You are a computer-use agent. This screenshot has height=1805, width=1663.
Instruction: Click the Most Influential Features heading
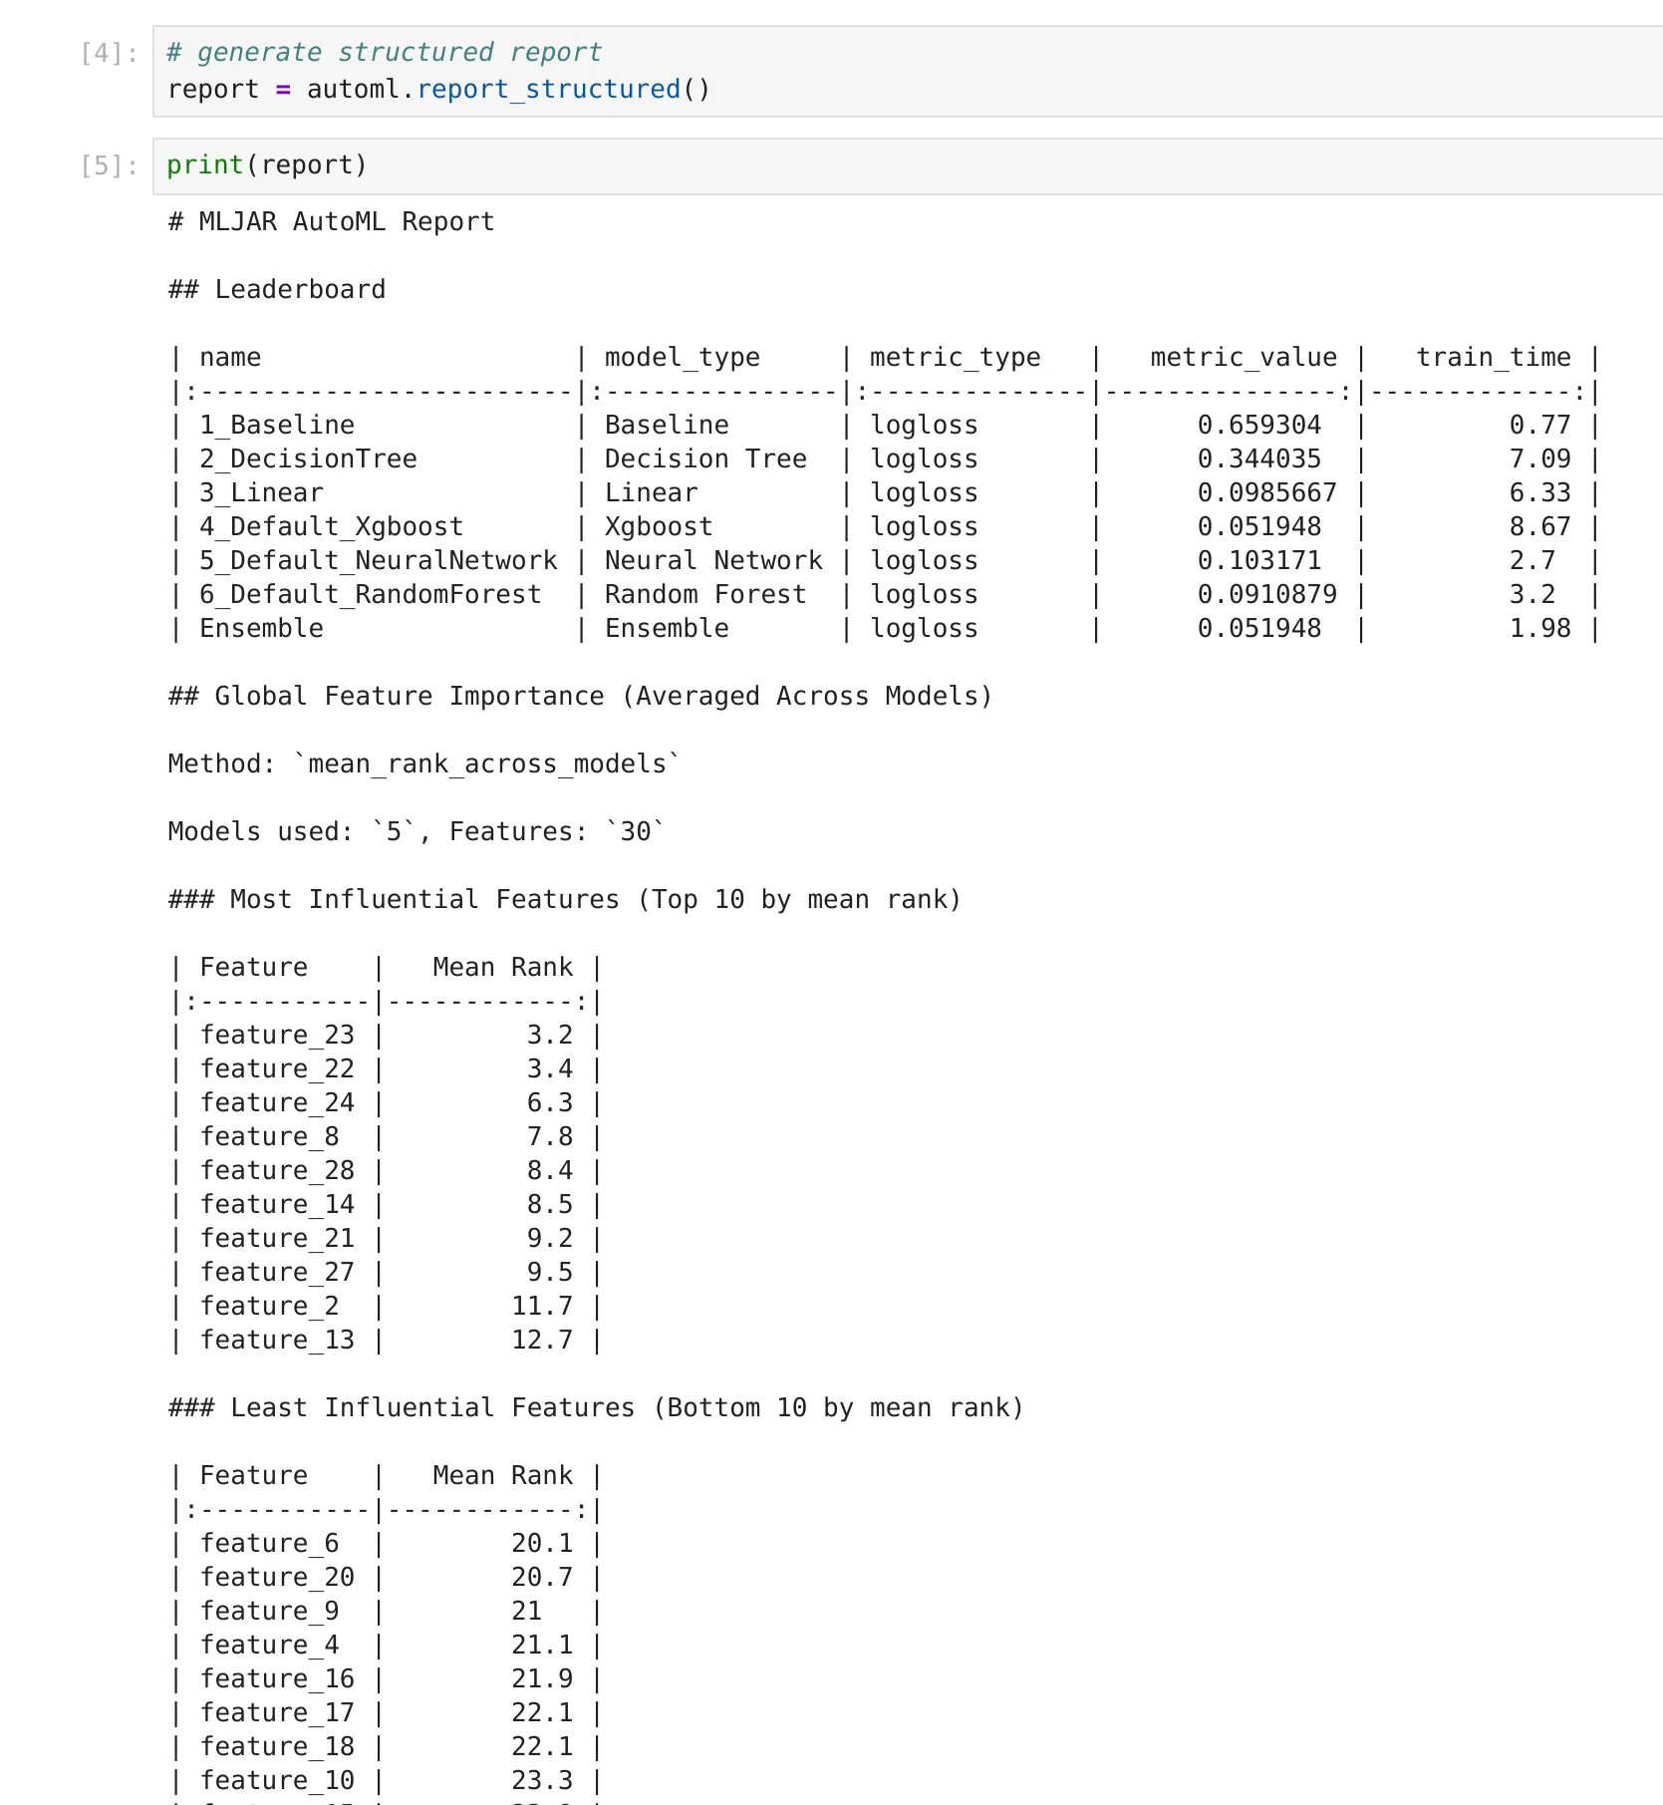point(564,900)
